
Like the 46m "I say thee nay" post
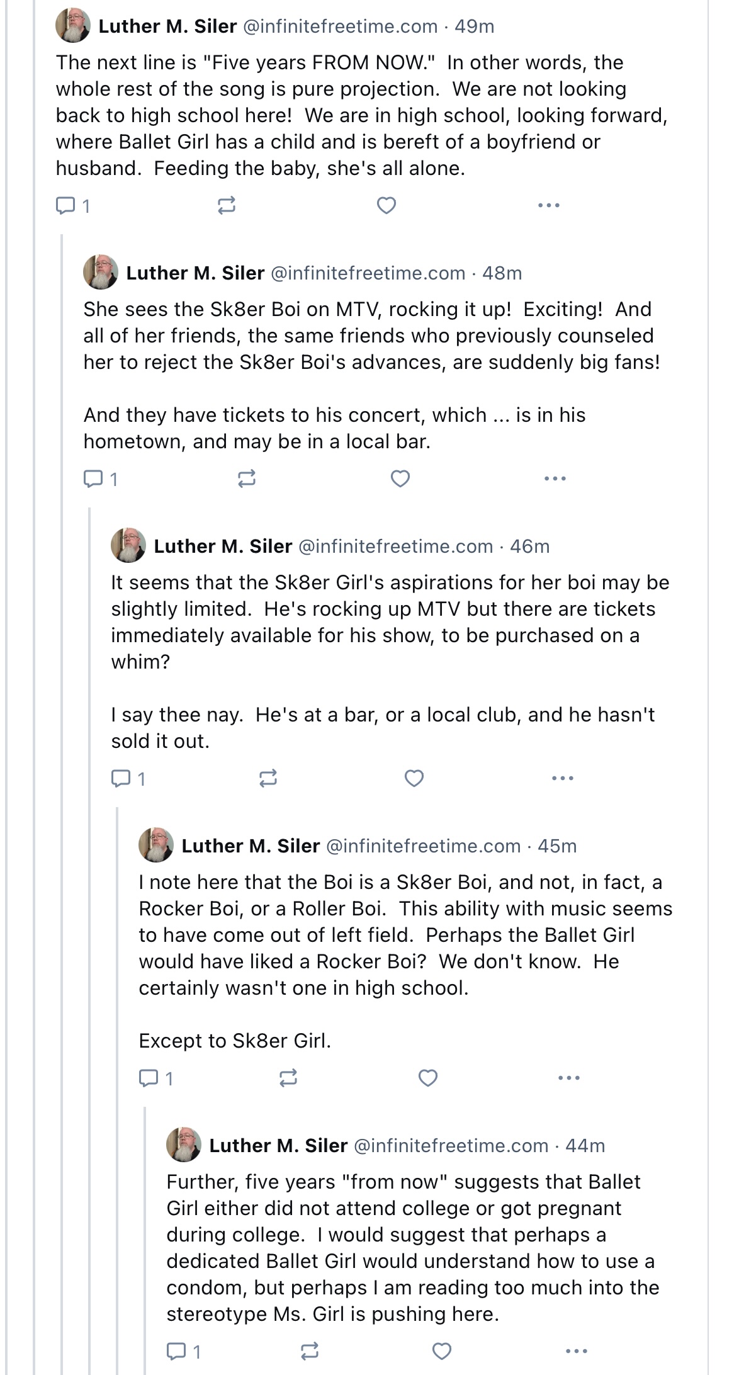(414, 779)
